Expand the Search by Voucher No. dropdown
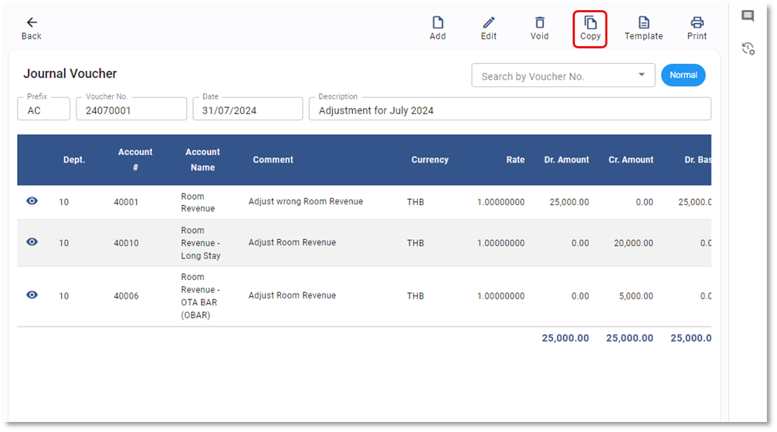Viewport: 777px width, 432px height. (x=641, y=76)
